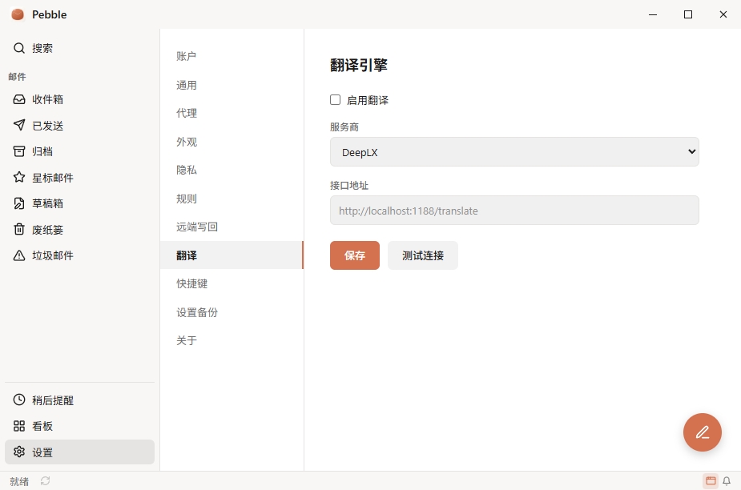Click the 设置 gear icon

(19, 452)
